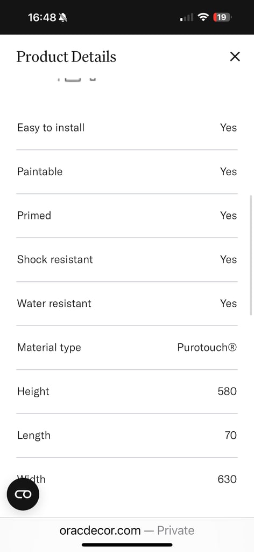
Task: Tap the battery indicator showing 19
Action: 222,17
